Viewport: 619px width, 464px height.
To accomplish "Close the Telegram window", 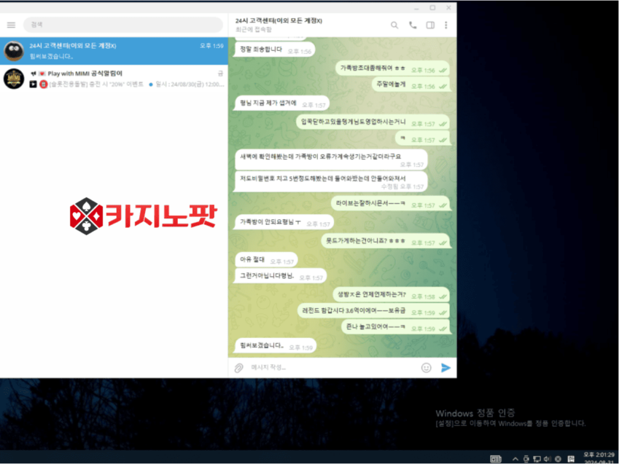I will pyautogui.click(x=449, y=7).
